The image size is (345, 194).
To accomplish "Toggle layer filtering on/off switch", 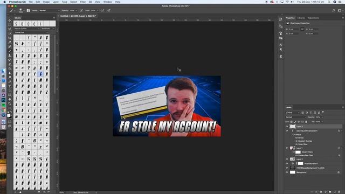I will coord(323,112).
